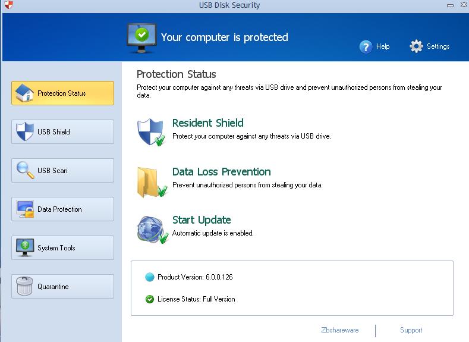
Task: Click the Data Loss Prevention folder icon
Action: pyautogui.click(x=152, y=182)
